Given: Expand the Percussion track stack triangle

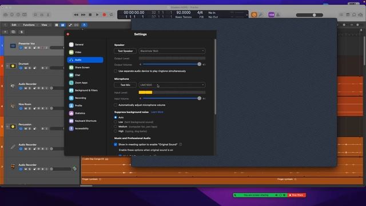Looking at the screenshot, I should pos(7,126).
